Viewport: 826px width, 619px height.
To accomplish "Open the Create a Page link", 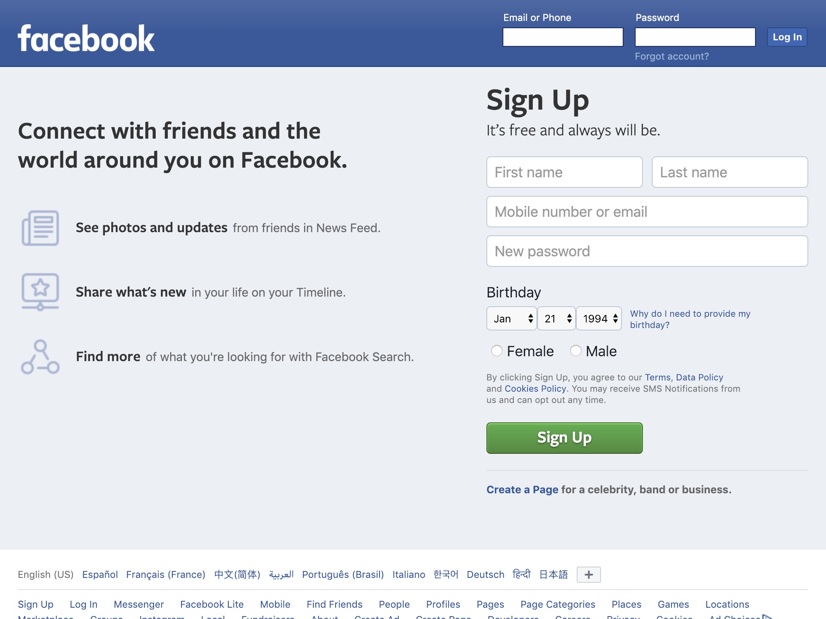I will click(522, 489).
